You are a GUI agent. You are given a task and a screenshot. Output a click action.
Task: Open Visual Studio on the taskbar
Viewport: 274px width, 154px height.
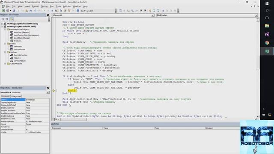click(267, 34)
